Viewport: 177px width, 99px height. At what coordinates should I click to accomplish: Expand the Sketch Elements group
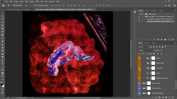pyautogui.click(x=142, y=88)
